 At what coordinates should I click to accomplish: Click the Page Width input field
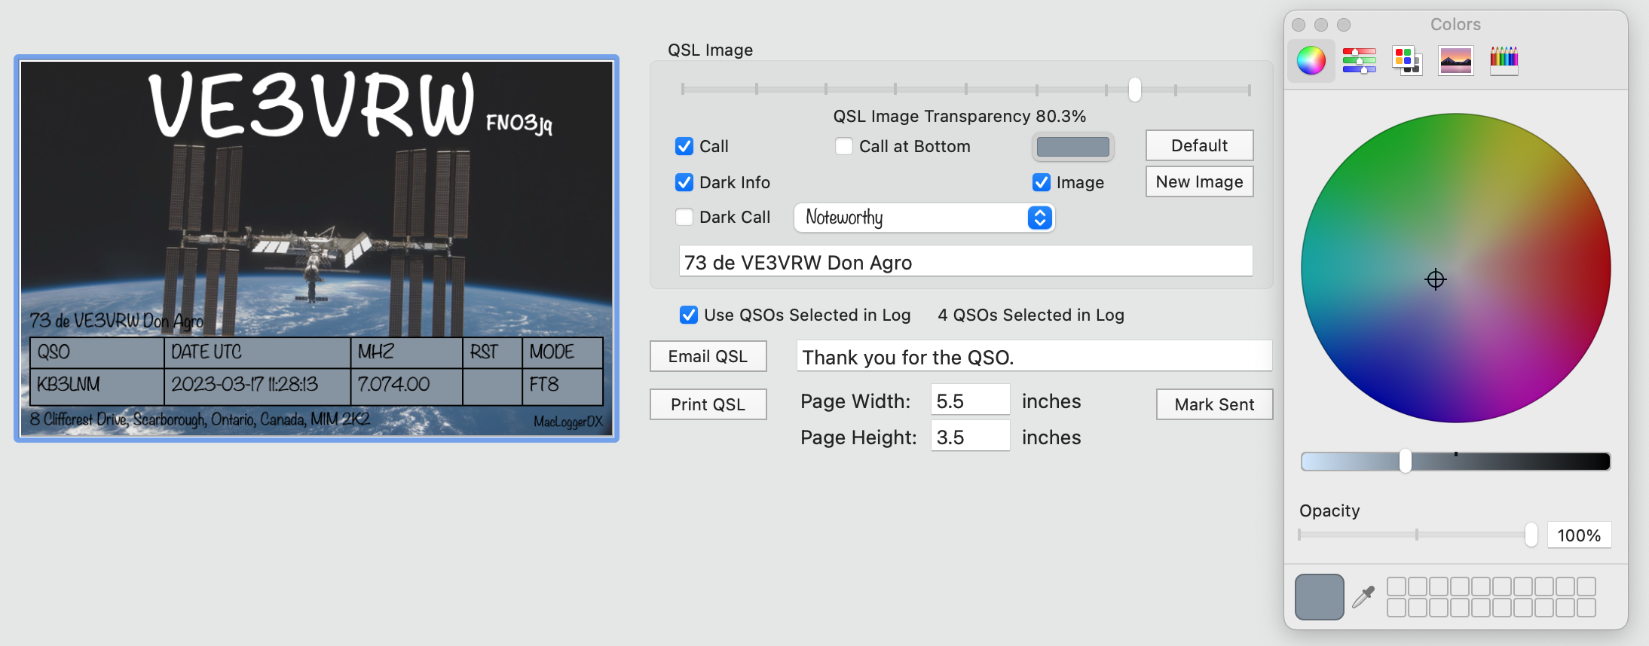[x=970, y=401]
